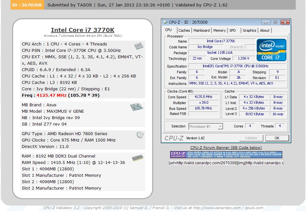Click the MB Model : MAXIMUS V GENE line
The image size is (306, 211).
pyautogui.click(x=53, y=111)
